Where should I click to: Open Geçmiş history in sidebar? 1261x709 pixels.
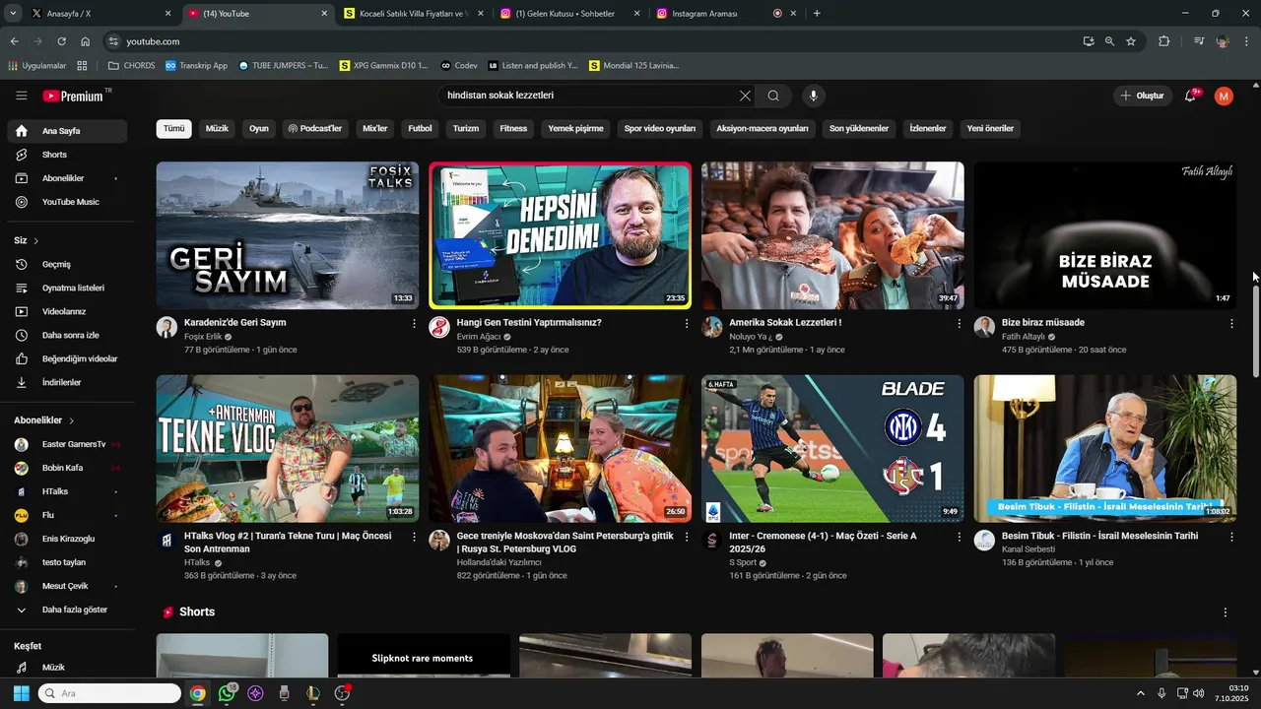point(67,265)
